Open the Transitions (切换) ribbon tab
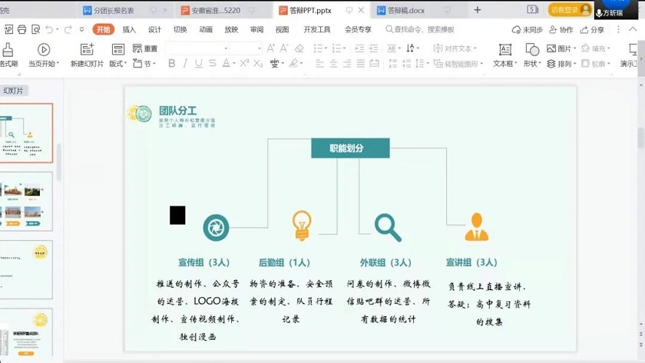Screen dimensions: 645x363 pyautogui.click(x=180, y=30)
